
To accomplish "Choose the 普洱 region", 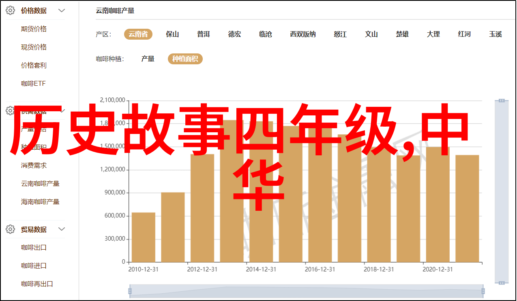I will click(203, 34).
